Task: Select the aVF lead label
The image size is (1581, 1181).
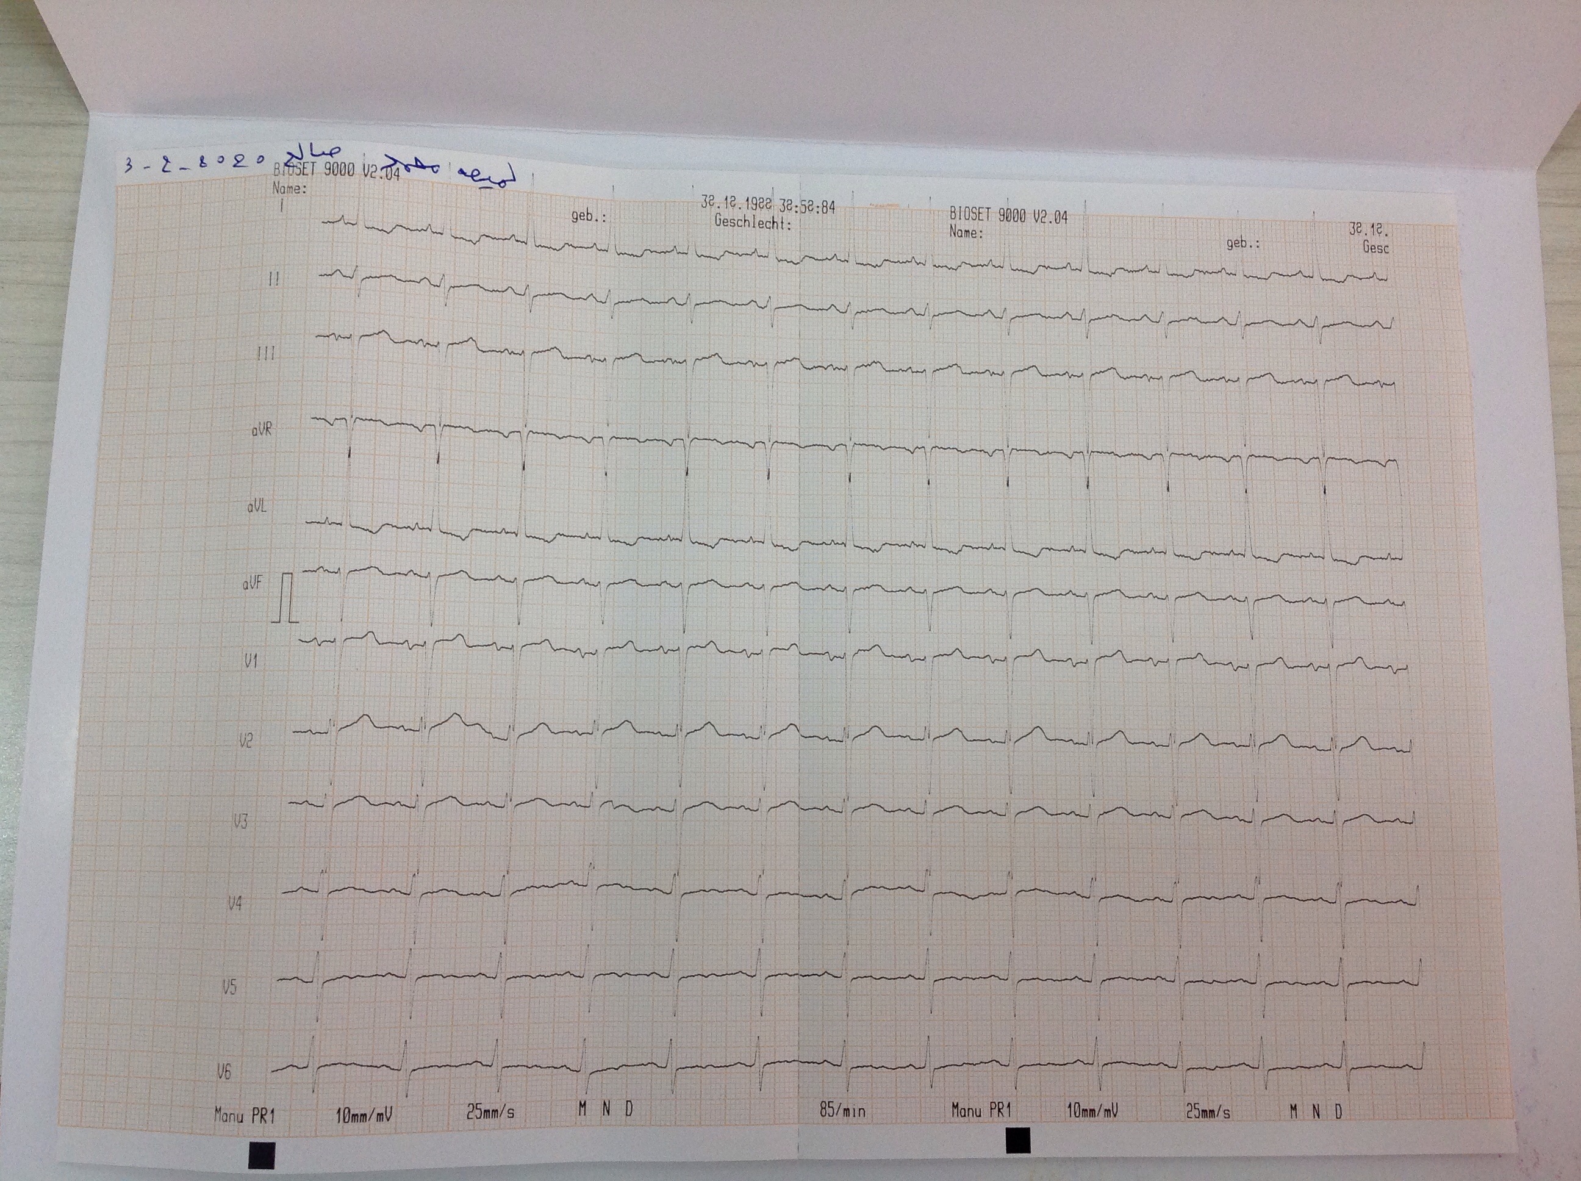Action: [253, 584]
